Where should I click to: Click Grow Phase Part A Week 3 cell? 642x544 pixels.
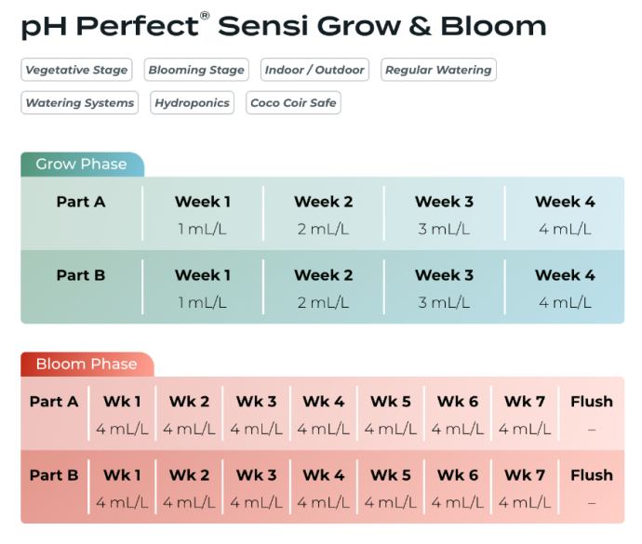pos(444,215)
